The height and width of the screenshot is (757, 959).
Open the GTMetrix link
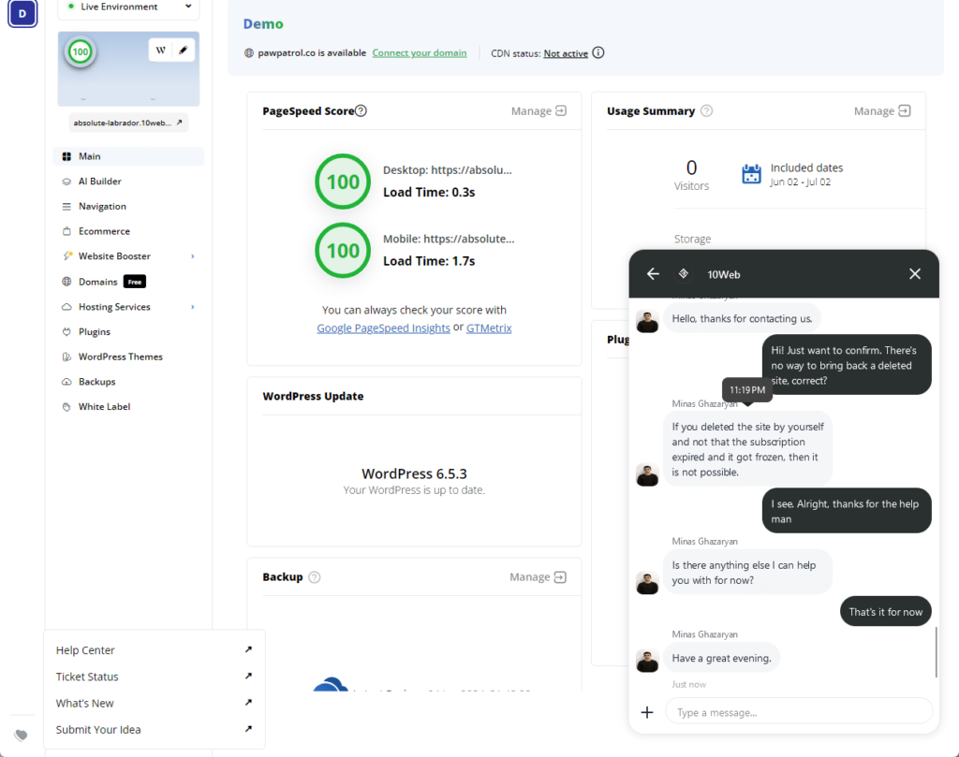489,328
